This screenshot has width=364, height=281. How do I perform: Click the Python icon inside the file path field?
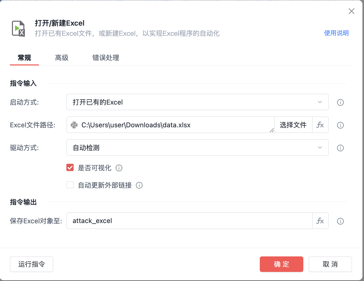[x=74, y=125]
